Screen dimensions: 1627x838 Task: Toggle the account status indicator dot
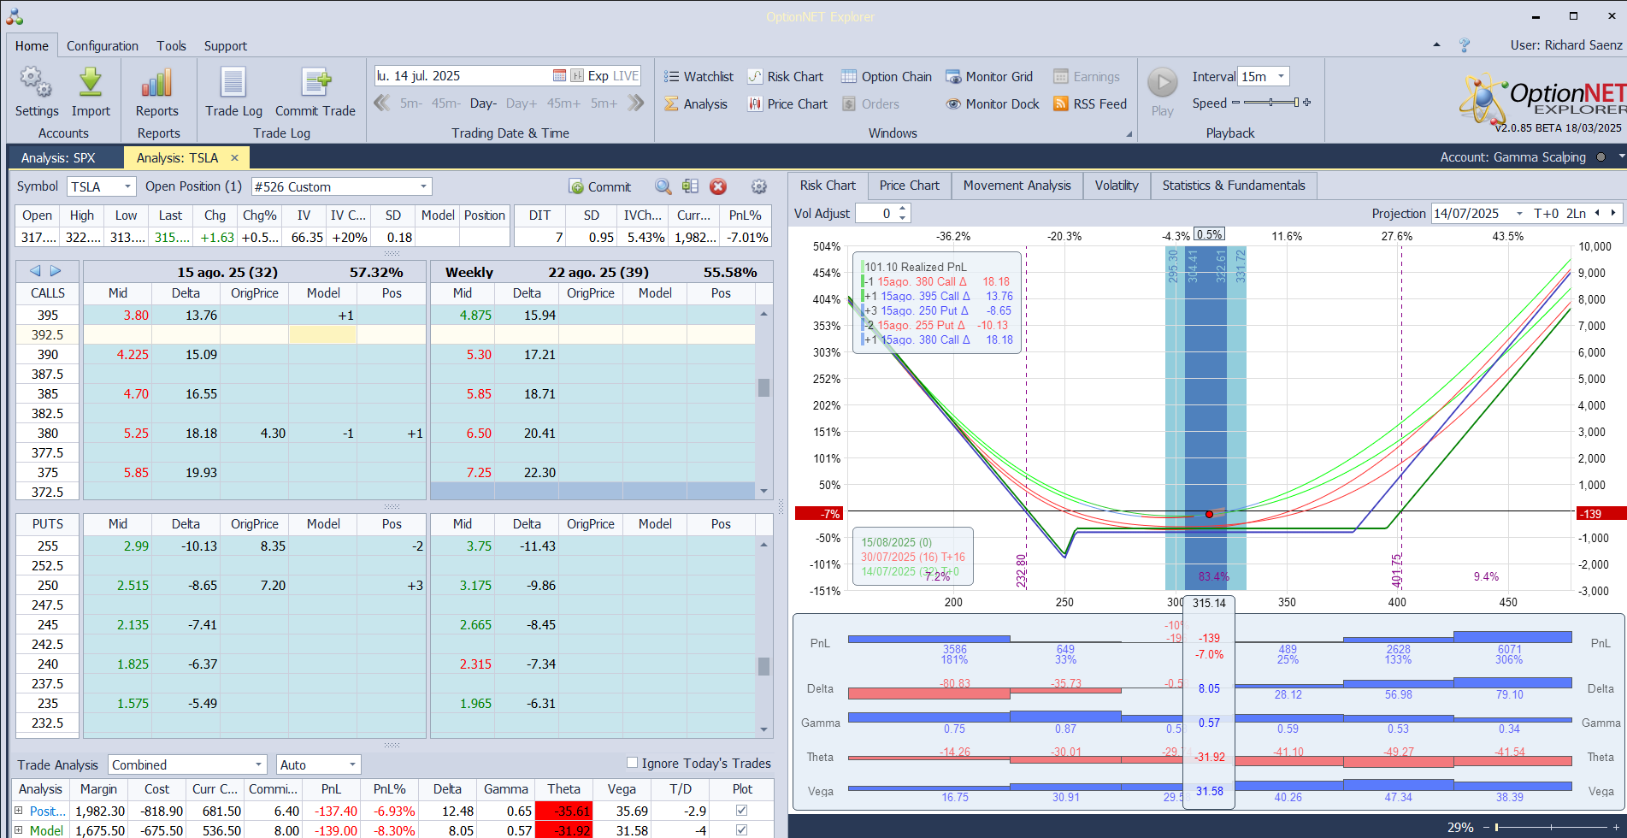click(x=1600, y=157)
